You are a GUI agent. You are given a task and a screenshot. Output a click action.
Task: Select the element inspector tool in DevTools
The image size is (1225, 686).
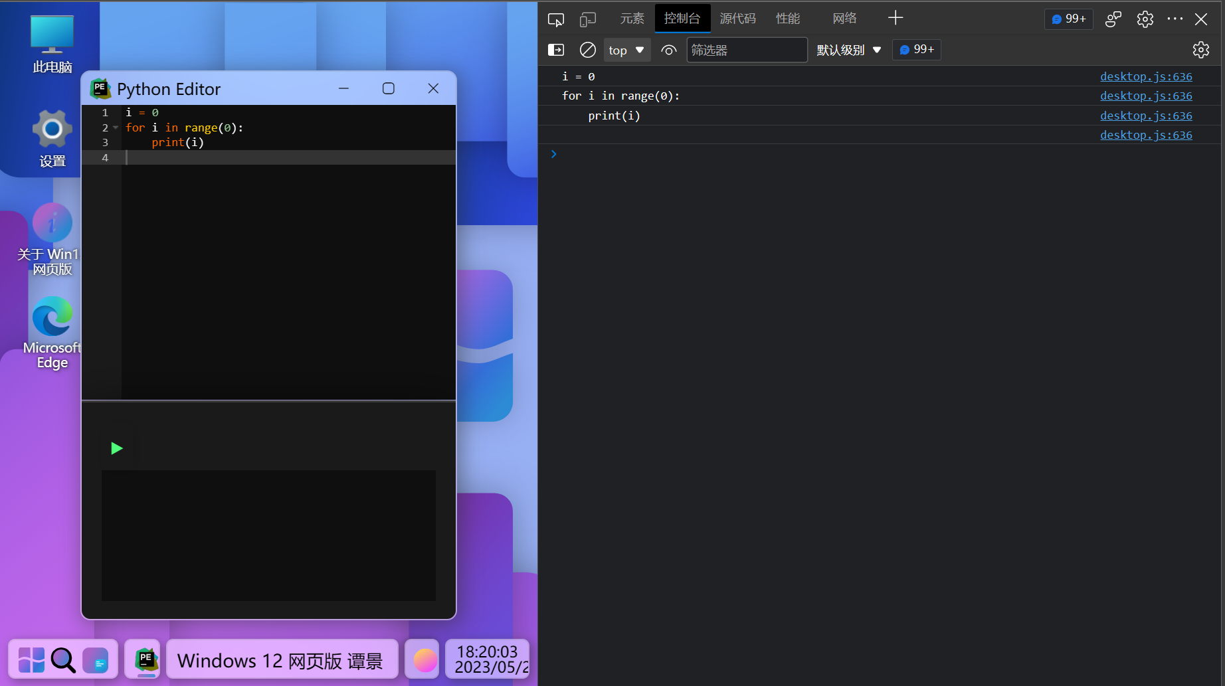pyautogui.click(x=555, y=19)
